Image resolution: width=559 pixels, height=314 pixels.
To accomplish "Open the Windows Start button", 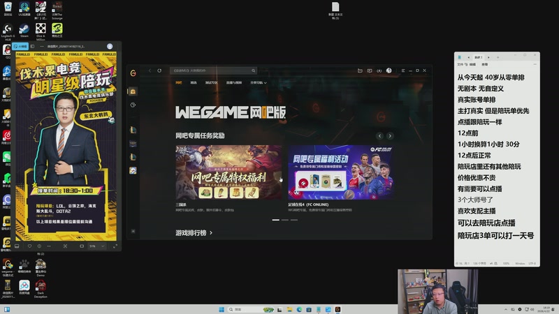I will [x=222, y=309].
